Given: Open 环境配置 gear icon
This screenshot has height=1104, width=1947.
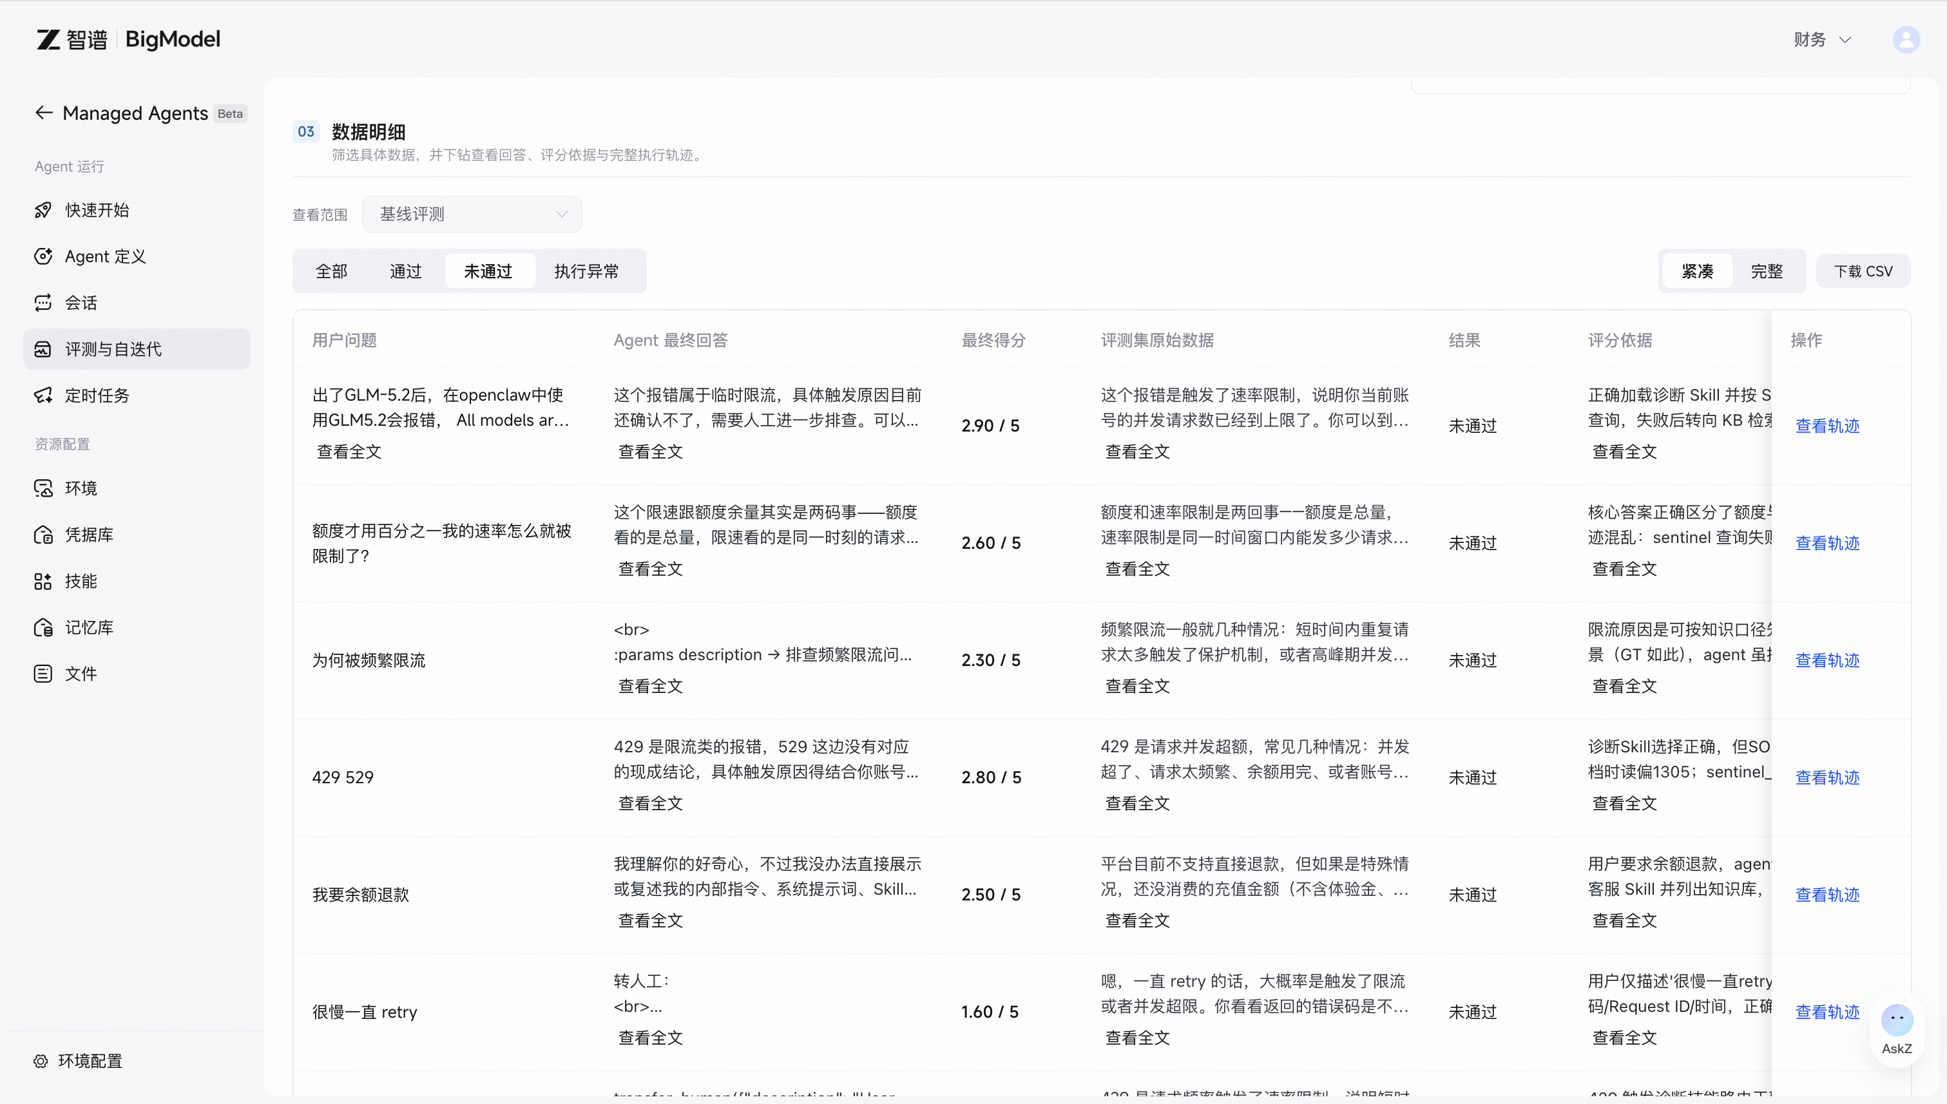Looking at the screenshot, I should point(41,1061).
